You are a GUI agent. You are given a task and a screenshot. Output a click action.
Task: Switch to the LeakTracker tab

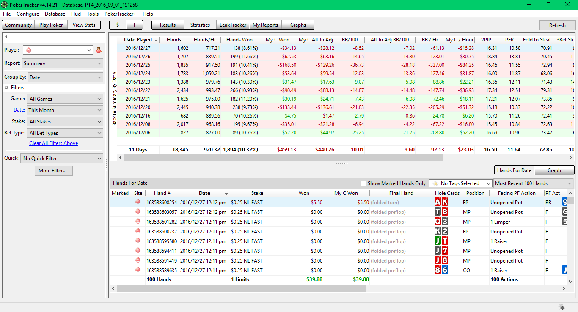pos(233,25)
